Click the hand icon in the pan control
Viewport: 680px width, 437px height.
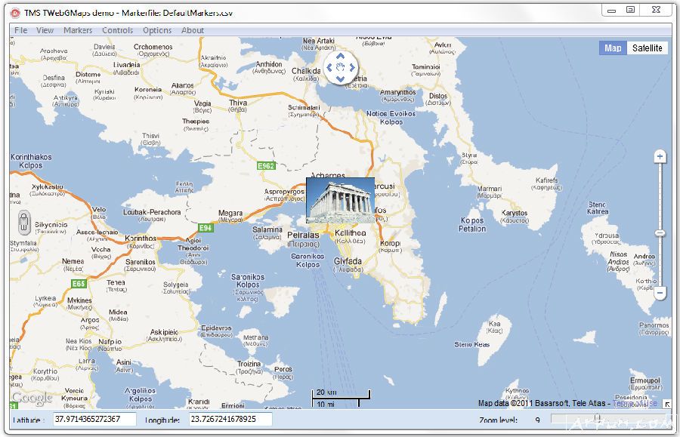(341, 68)
